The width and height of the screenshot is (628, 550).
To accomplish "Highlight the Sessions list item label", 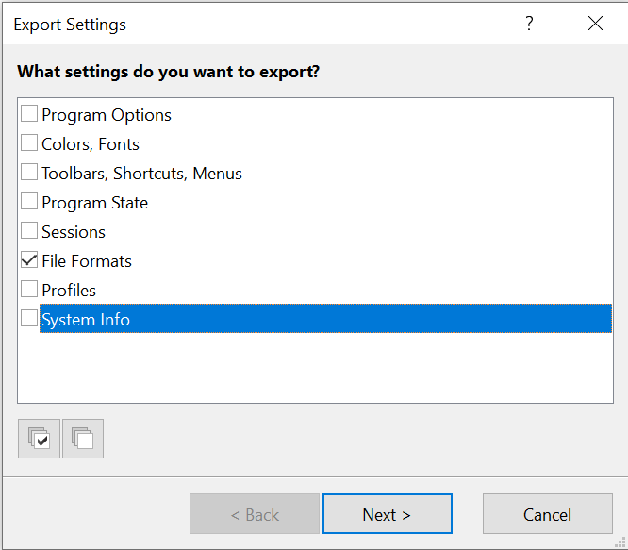I will coord(74,232).
